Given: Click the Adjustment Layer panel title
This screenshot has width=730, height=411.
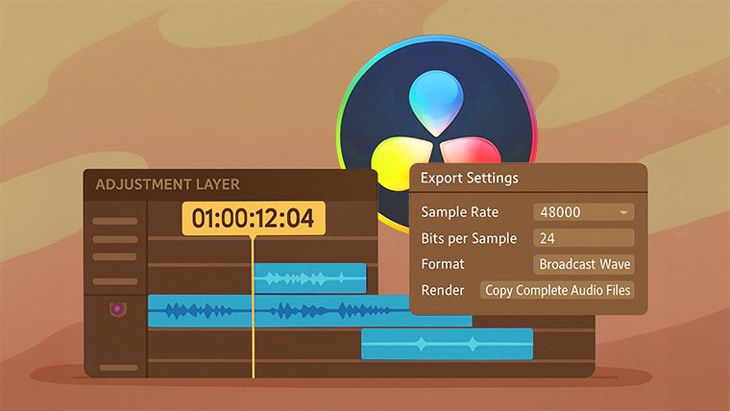Looking at the screenshot, I should click(167, 184).
